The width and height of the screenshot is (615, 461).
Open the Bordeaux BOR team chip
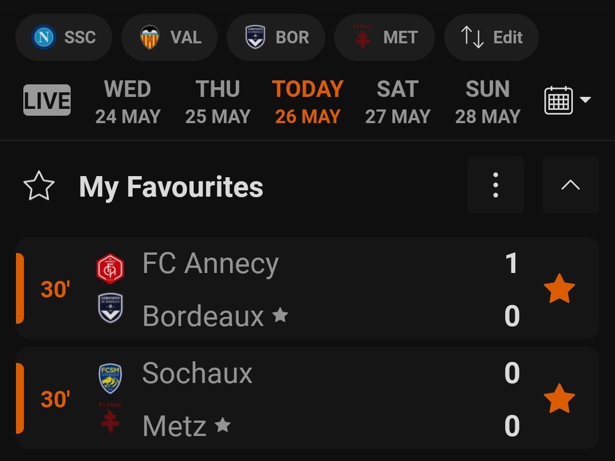click(276, 37)
